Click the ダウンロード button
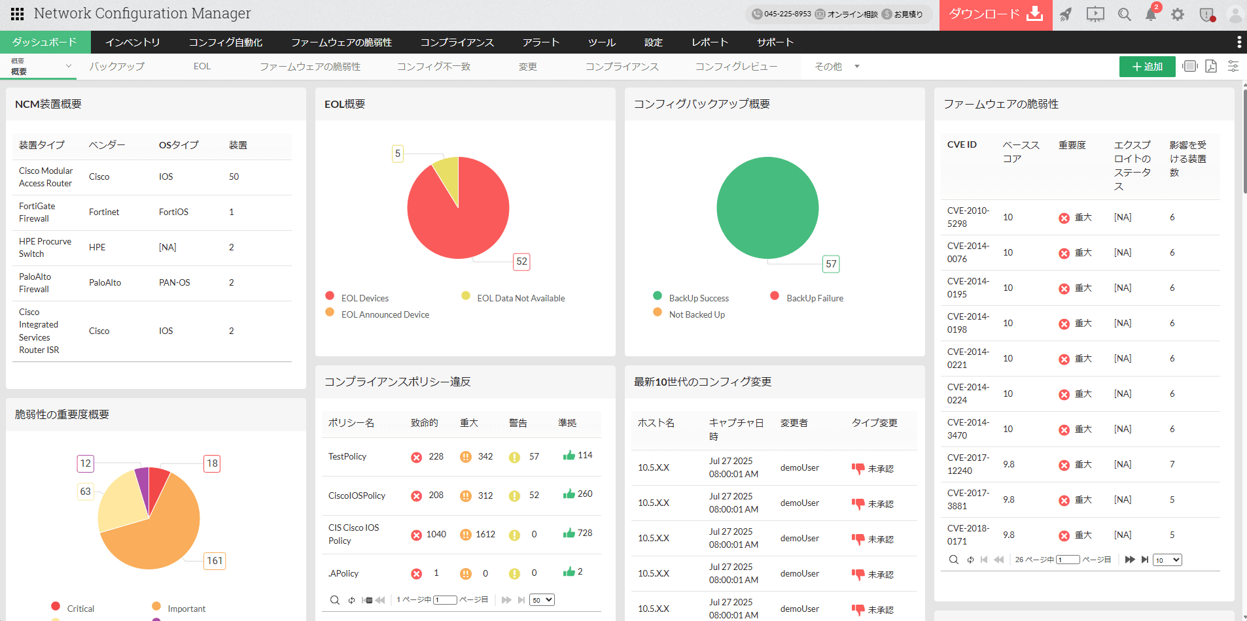Image resolution: width=1247 pixels, height=621 pixels. coord(995,14)
